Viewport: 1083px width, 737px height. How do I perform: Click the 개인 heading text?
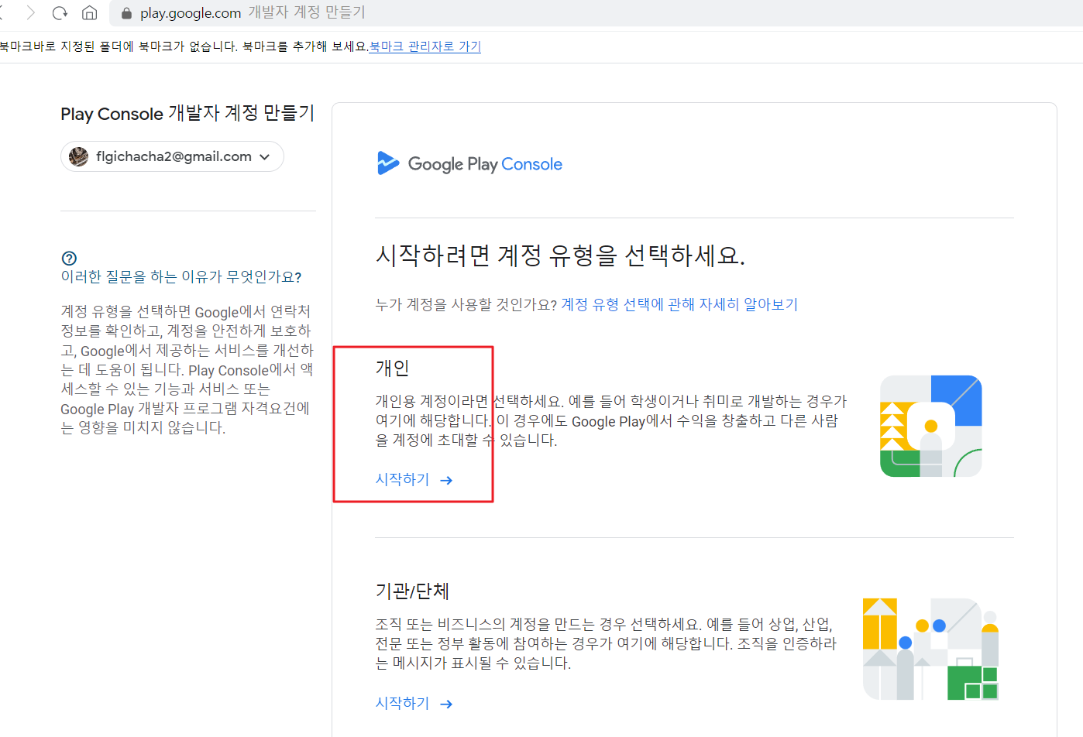click(392, 368)
